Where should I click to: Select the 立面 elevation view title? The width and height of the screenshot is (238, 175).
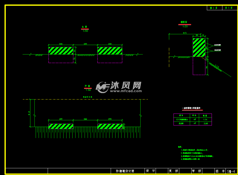(84, 27)
